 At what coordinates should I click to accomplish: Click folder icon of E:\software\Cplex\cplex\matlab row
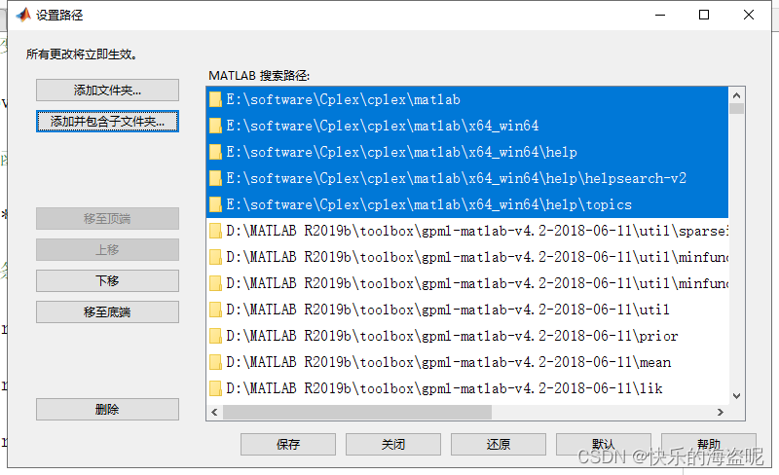coord(215,99)
